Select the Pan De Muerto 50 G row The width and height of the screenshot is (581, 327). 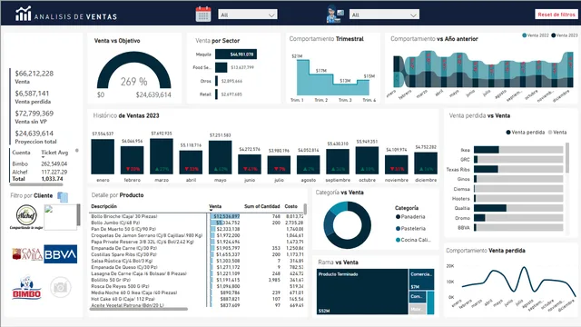click(x=197, y=229)
